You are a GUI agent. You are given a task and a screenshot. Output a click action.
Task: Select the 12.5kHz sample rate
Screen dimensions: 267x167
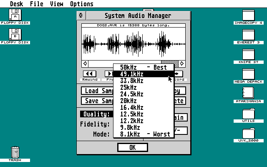pos(144,114)
